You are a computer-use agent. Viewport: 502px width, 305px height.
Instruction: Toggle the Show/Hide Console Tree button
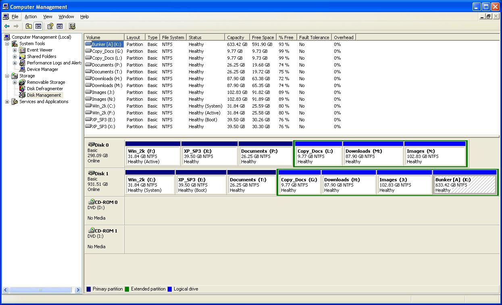pos(38,26)
